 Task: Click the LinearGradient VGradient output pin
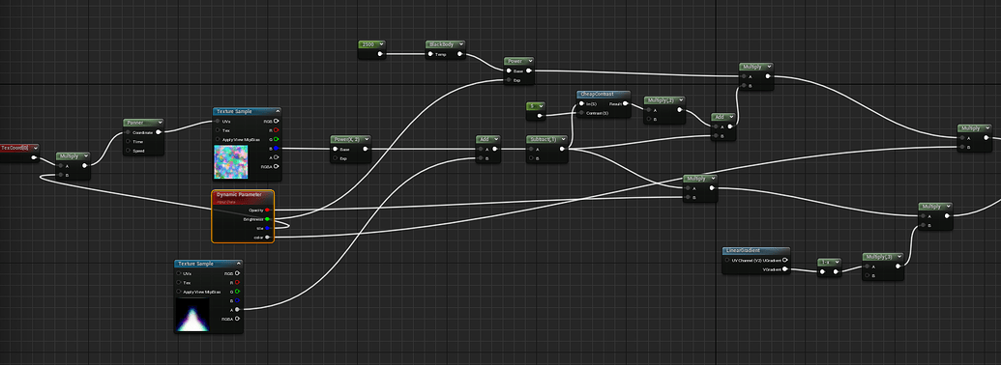click(x=785, y=269)
